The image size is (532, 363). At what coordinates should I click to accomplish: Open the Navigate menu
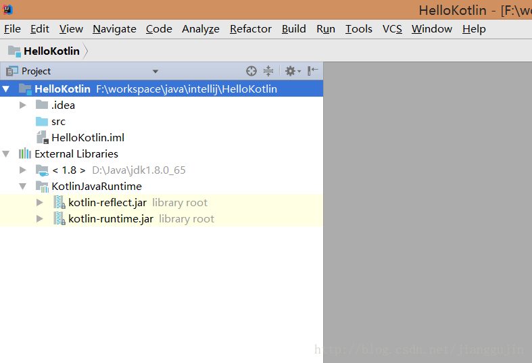(114, 29)
